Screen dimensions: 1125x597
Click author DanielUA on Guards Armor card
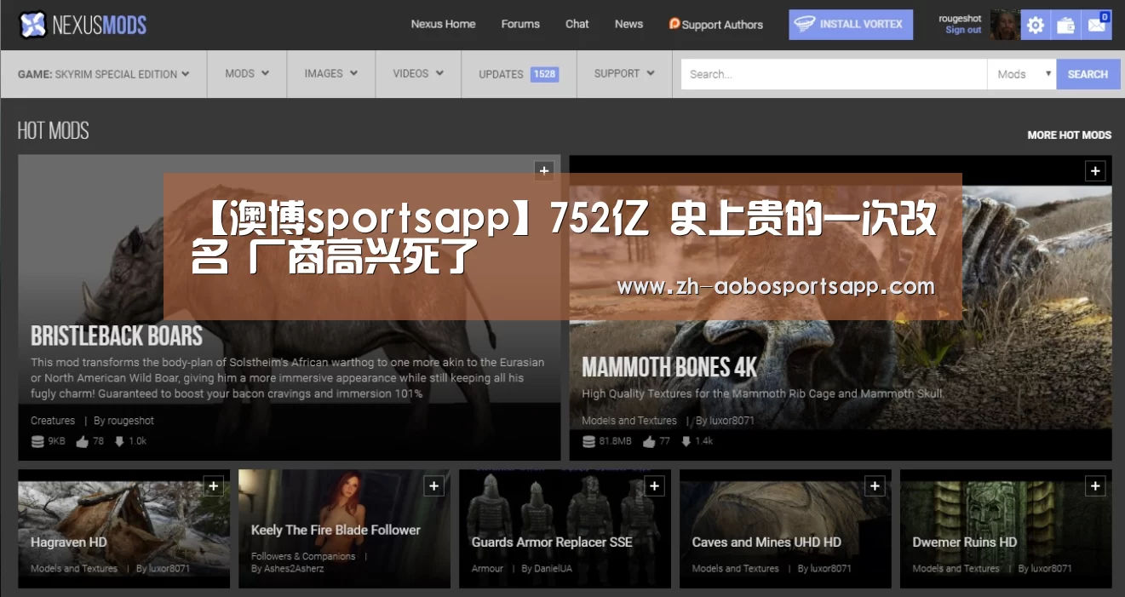(554, 569)
